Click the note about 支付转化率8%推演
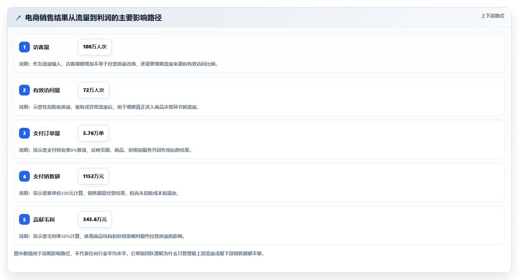Viewport: 519px width, 280px height. tap(105, 150)
